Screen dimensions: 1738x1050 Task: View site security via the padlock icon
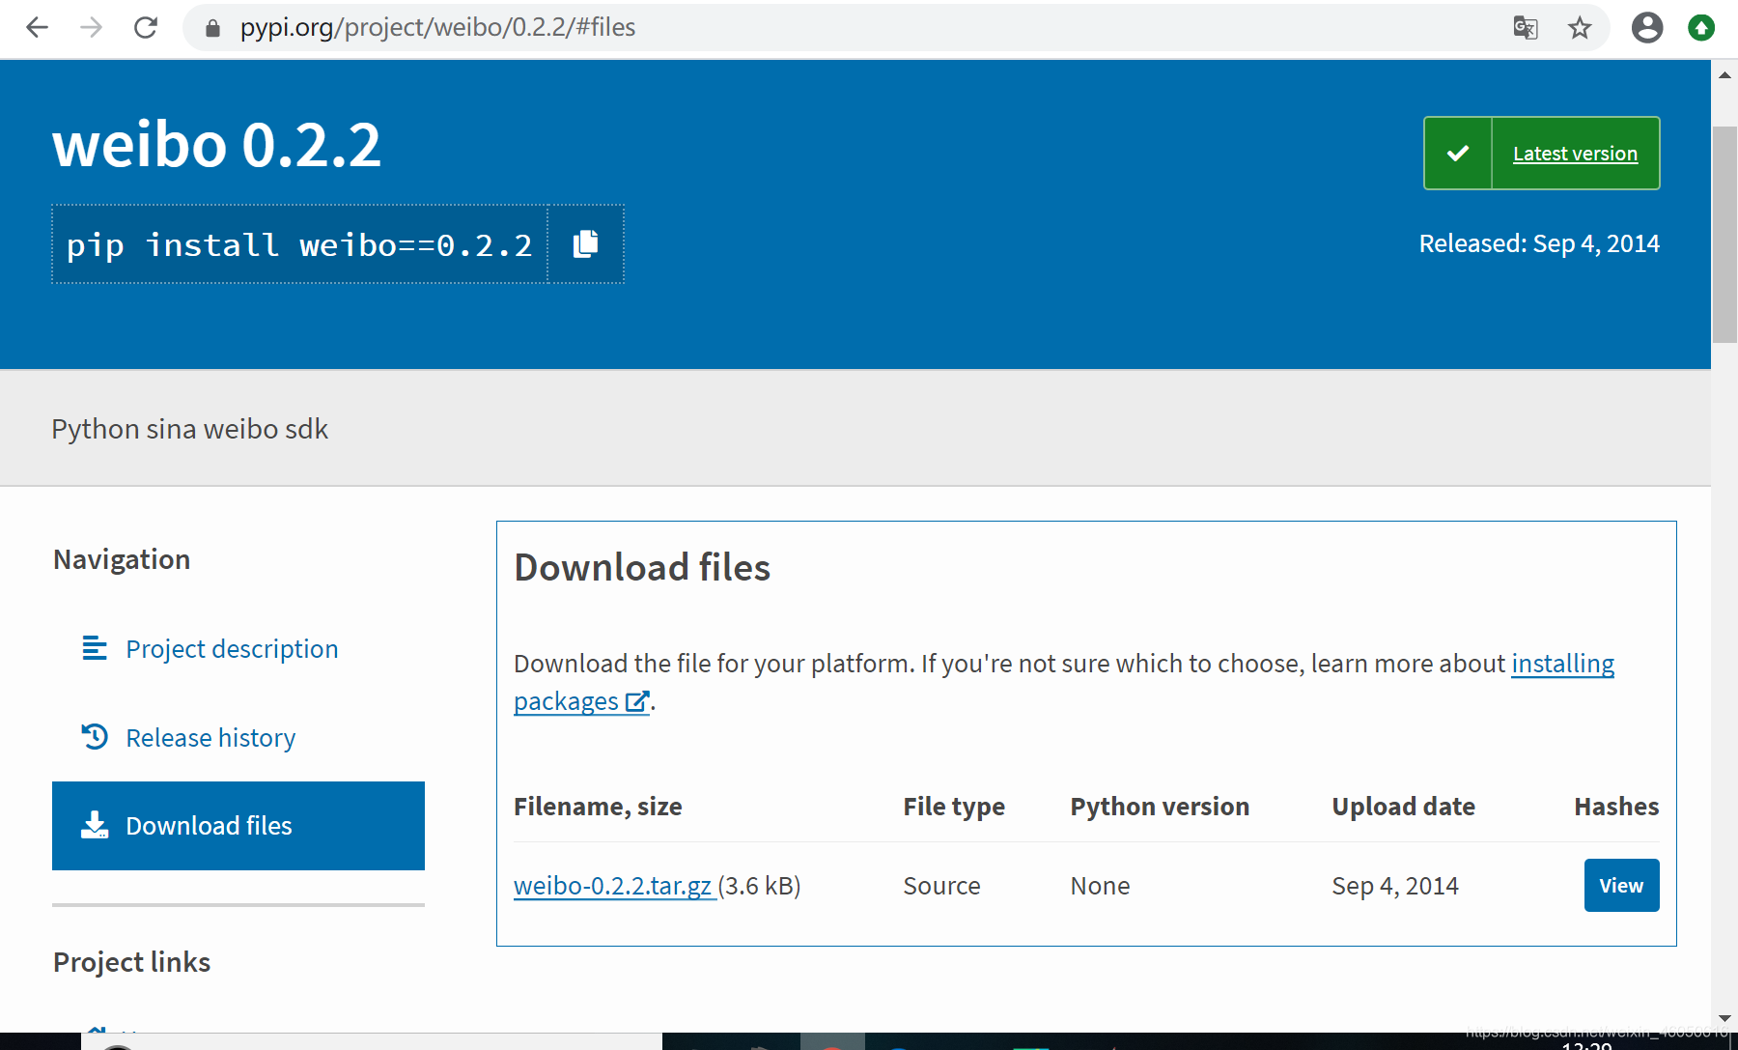[x=210, y=28]
